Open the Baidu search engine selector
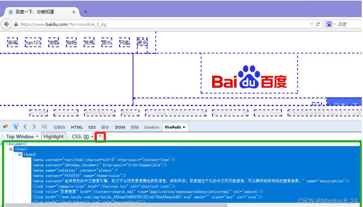Screen dimensions: 363x207 [331, 24]
